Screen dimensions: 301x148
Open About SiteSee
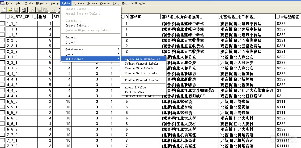click(143, 87)
